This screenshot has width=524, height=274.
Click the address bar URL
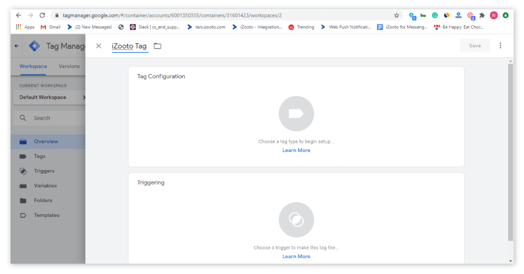(x=172, y=15)
